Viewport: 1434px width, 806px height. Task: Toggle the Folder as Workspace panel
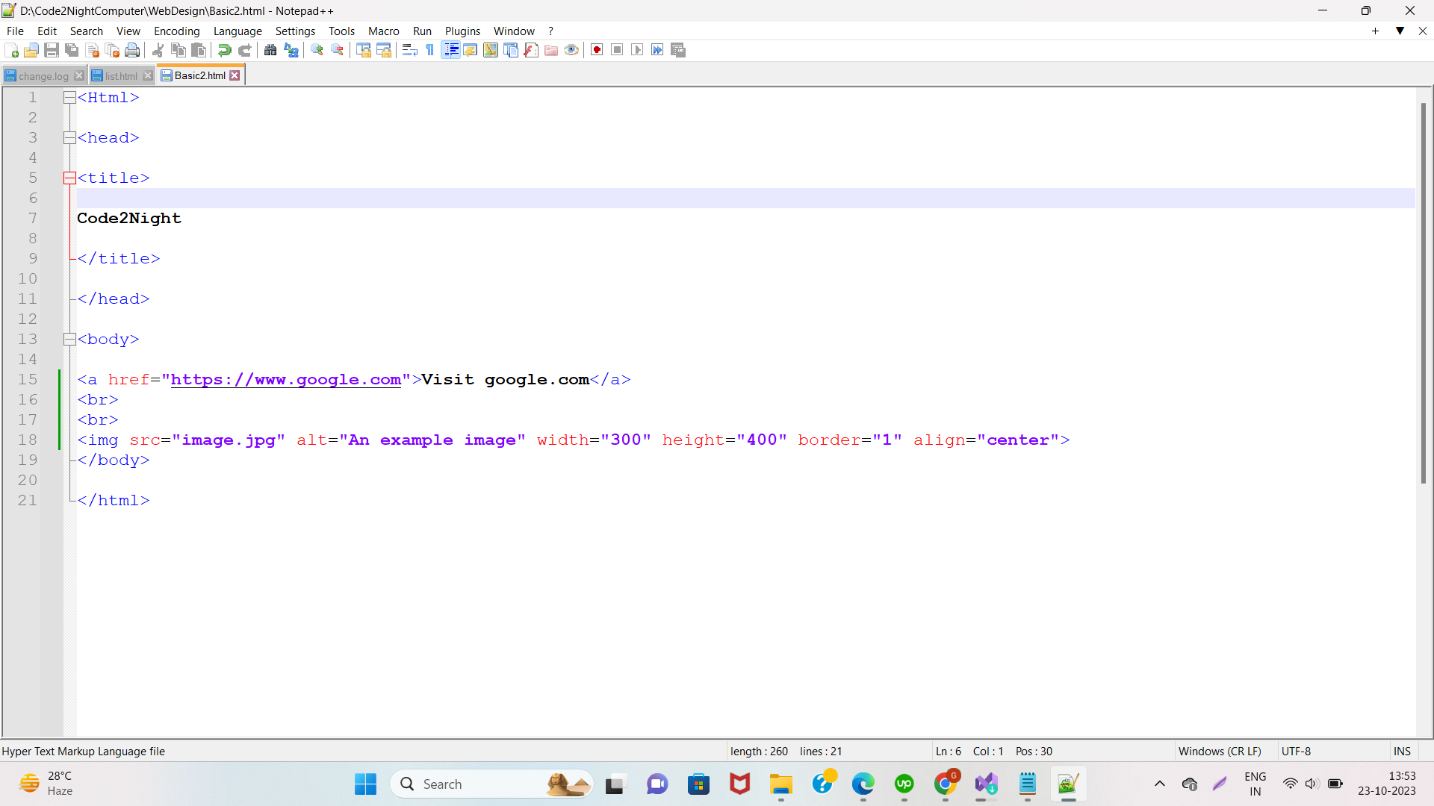(551, 50)
